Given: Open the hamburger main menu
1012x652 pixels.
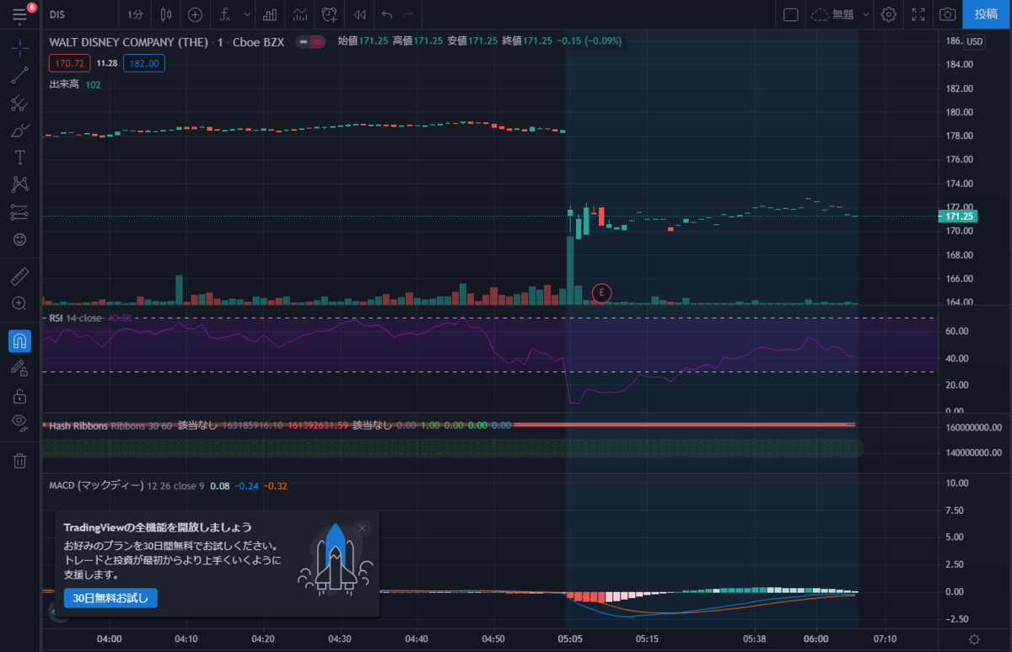Looking at the screenshot, I should 20,14.
